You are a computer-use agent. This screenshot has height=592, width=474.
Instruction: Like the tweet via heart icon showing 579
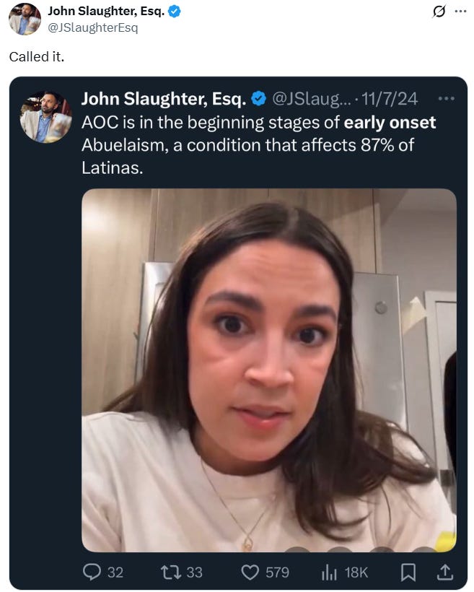250,572
